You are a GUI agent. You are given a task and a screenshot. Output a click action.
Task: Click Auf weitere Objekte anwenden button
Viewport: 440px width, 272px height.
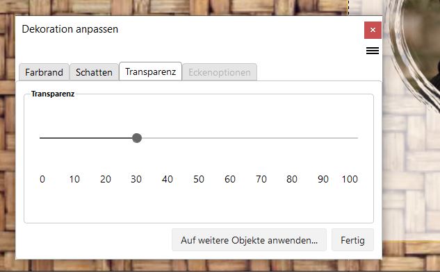[x=249, y=240]
